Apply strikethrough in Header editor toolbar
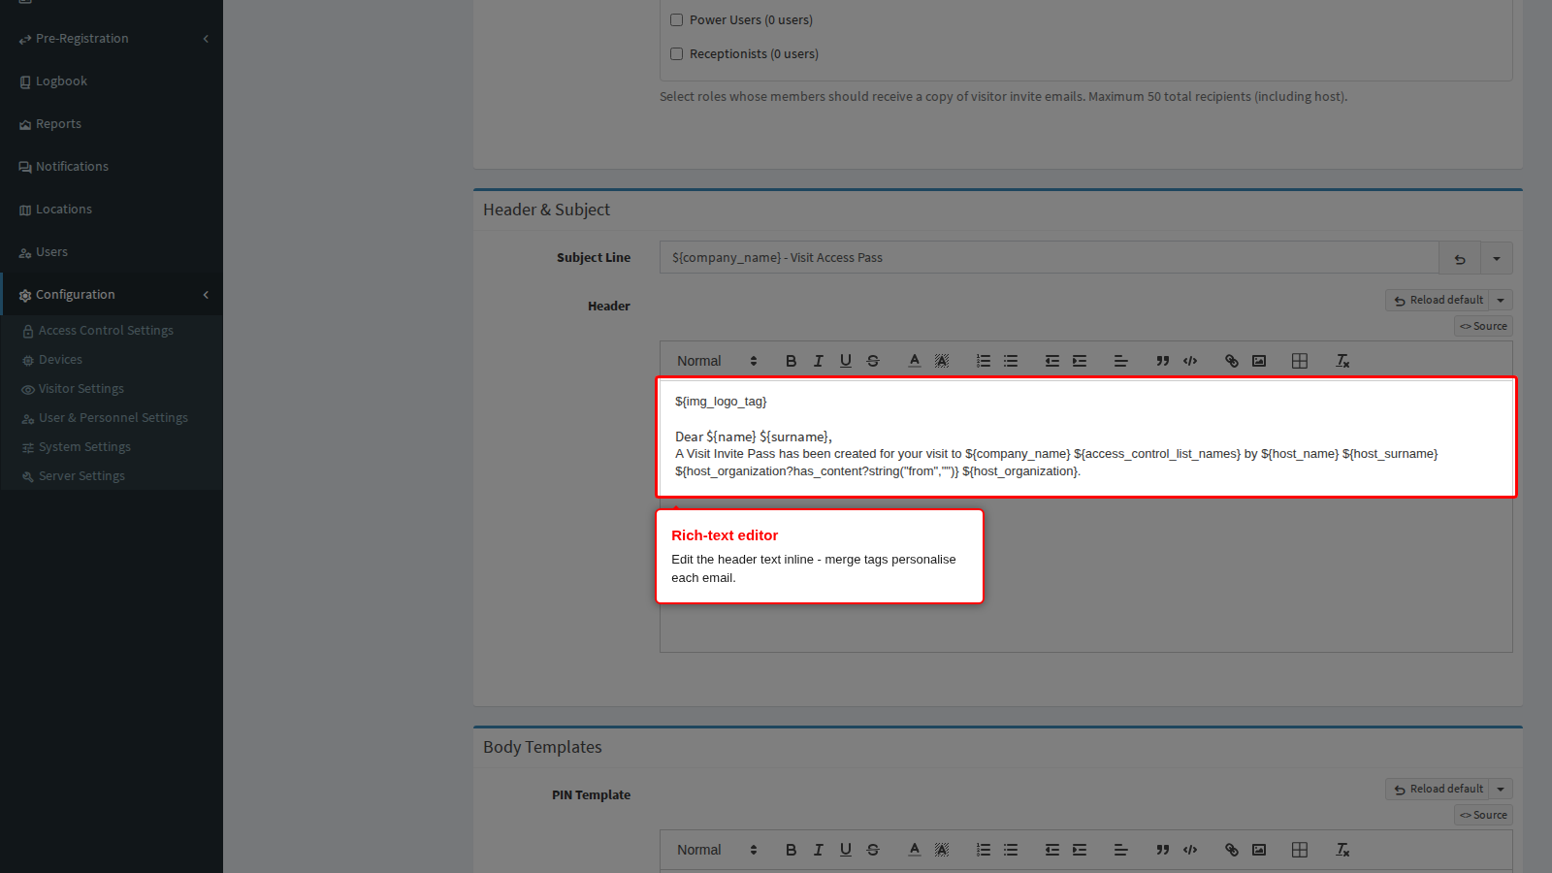The height and width of the screenshot is (873, 1552). point(872,361)
